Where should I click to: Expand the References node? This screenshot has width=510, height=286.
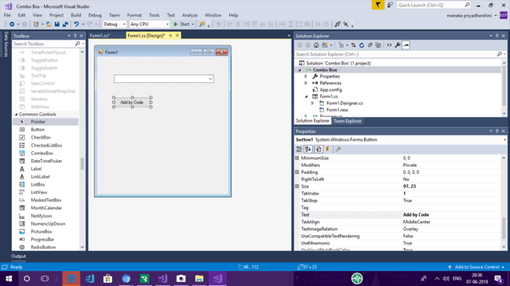(306, 83)
